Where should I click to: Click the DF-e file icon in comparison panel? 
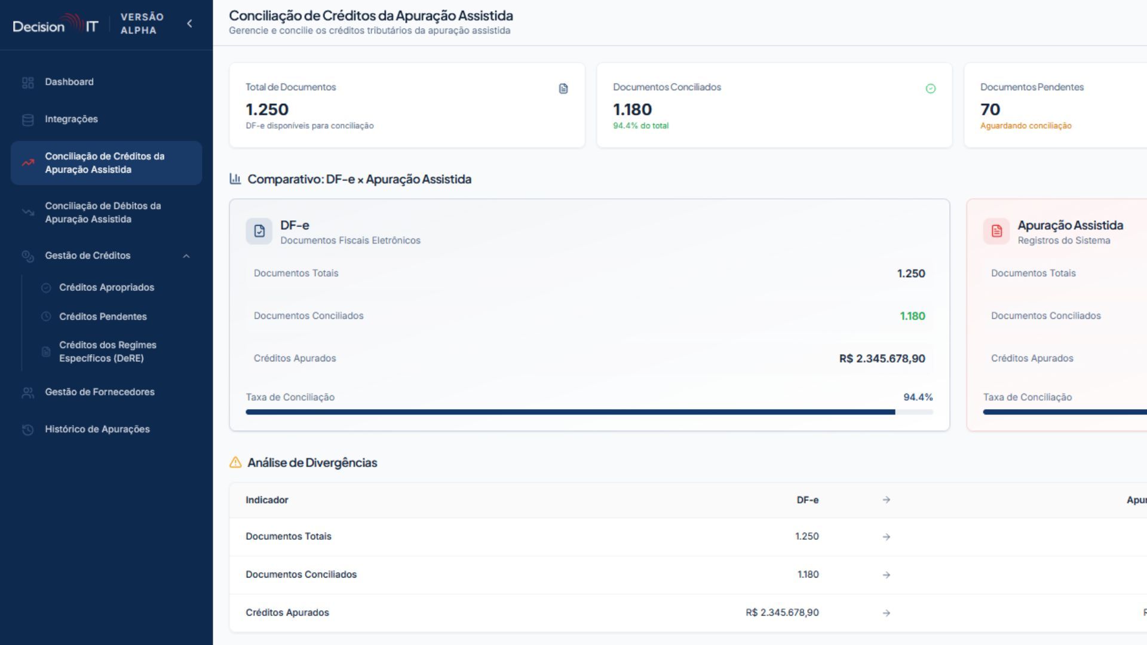[x=259, y=231]
